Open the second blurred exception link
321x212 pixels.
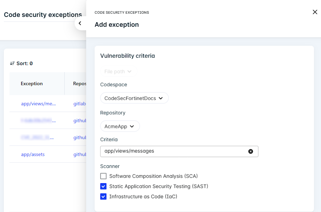tap(38, 121)
